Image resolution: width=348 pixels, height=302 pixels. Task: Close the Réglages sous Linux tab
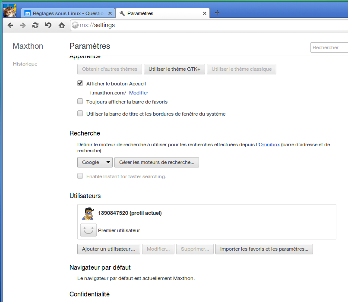tap(110, 13)
